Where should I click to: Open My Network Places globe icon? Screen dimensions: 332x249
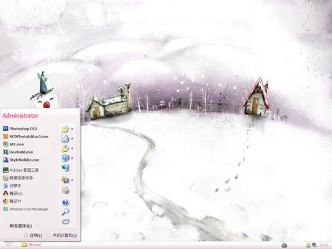65,168
